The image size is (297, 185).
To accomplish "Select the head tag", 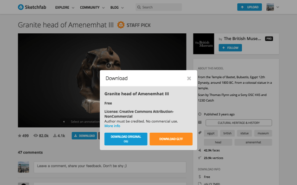I will click(218, 142).
